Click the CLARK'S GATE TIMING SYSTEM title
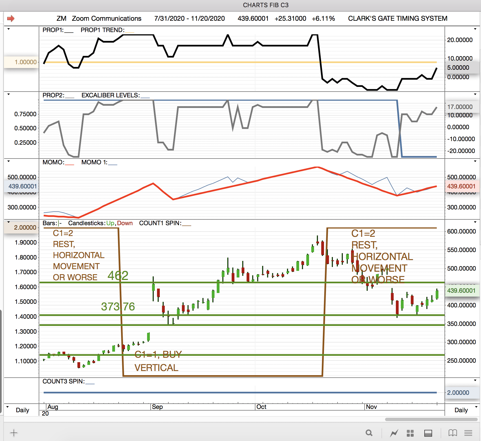 pyautogui.click(x=398, y=19)
